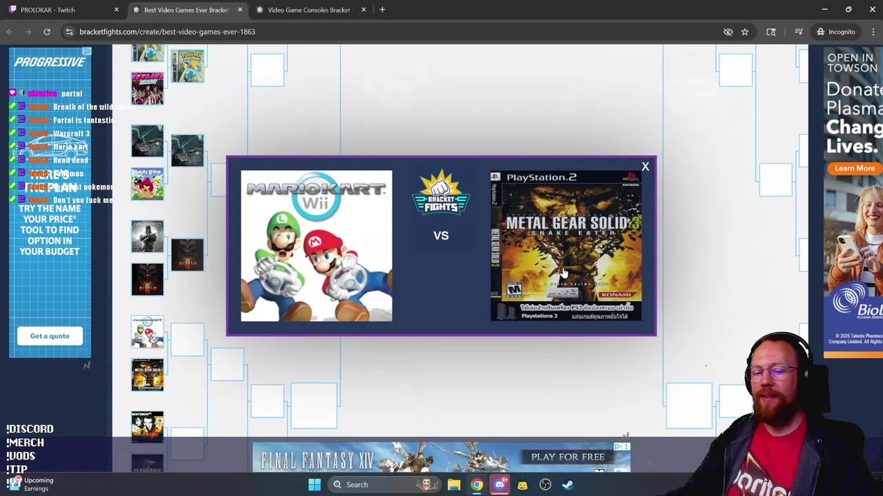Open OBS Studio from the taskbar
The width and height of the screenshot is (883, 496).
(x=545, y=484)
